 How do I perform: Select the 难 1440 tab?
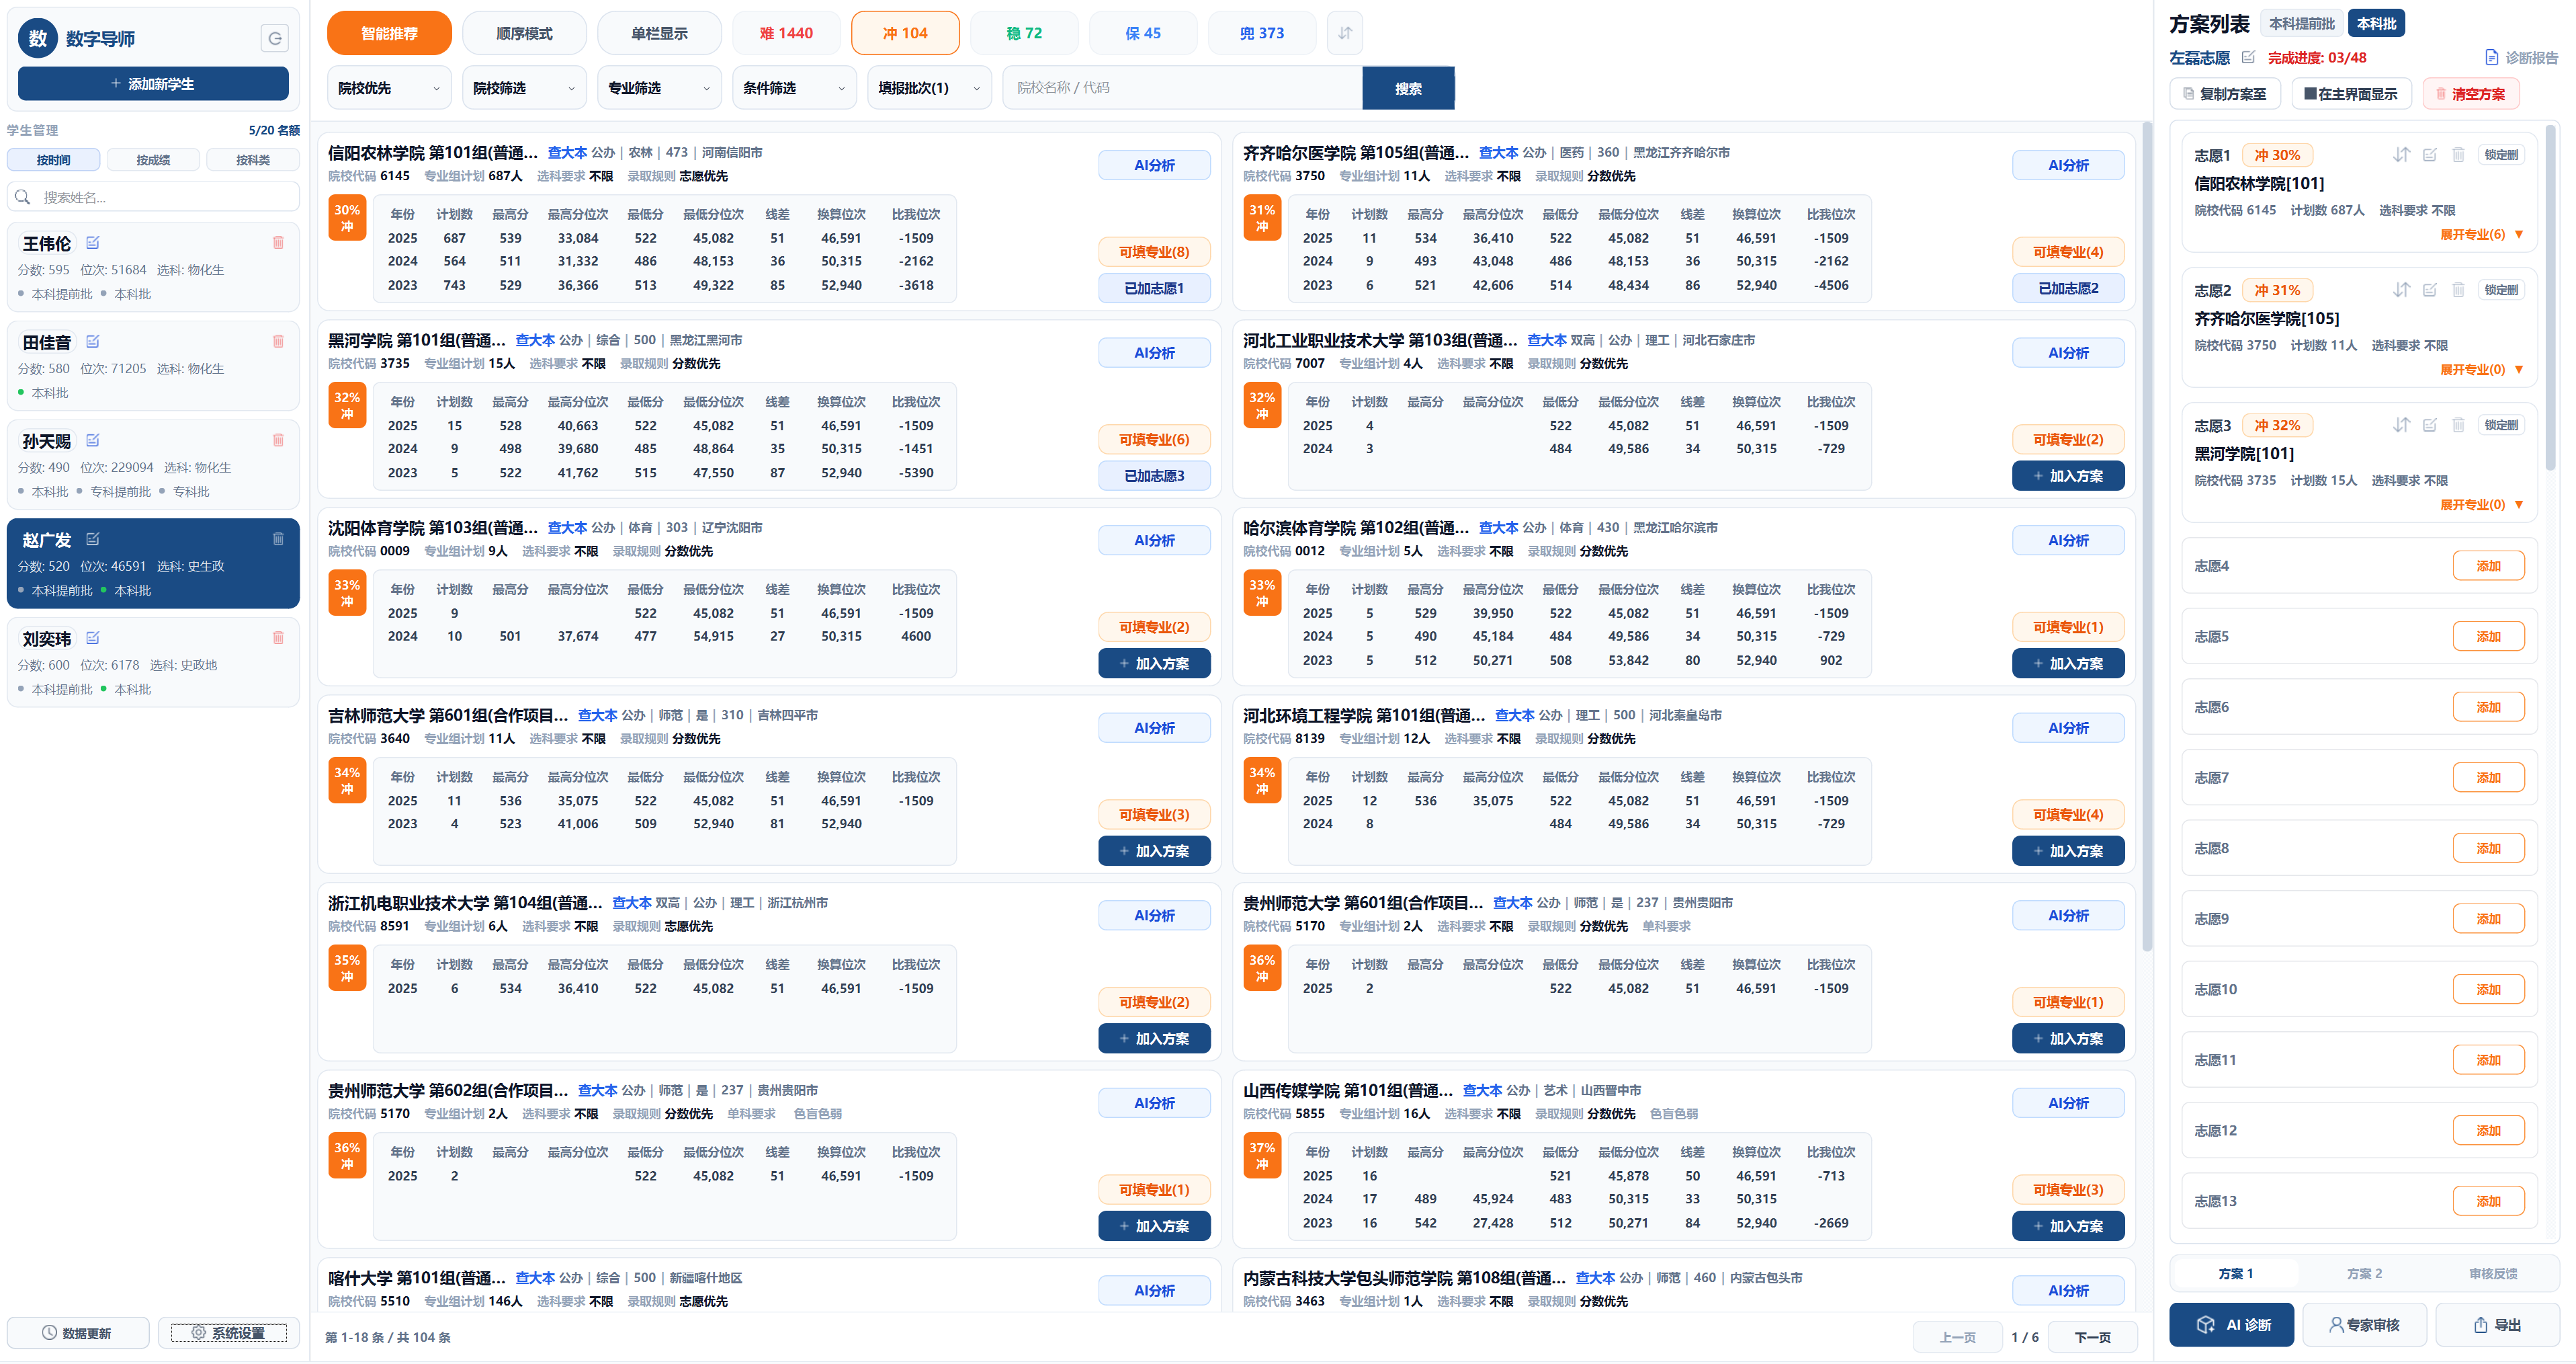coord(786,33)
